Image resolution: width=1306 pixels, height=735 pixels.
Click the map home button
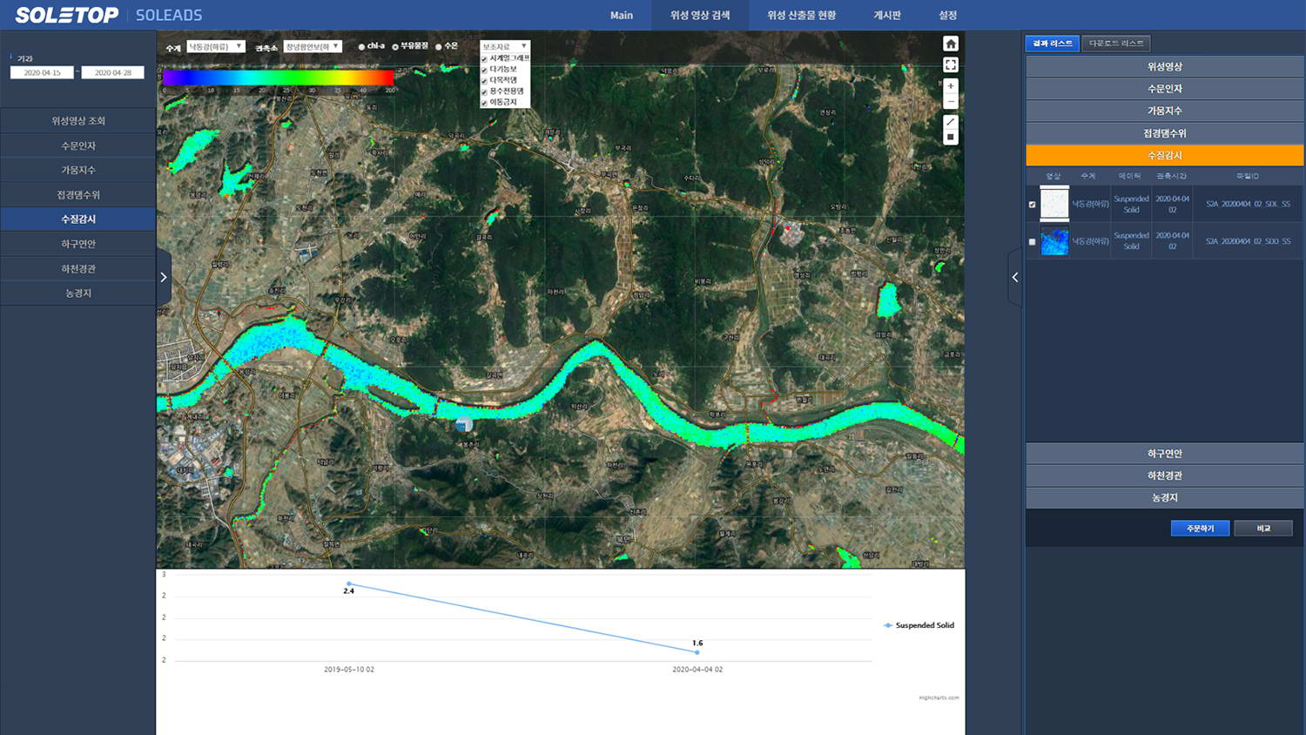951,44
